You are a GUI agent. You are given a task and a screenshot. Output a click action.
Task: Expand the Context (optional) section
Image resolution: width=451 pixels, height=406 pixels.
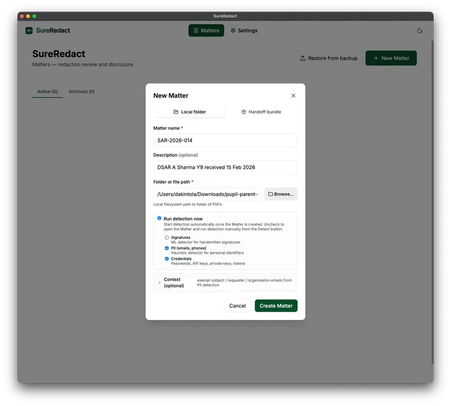point(225,283)
